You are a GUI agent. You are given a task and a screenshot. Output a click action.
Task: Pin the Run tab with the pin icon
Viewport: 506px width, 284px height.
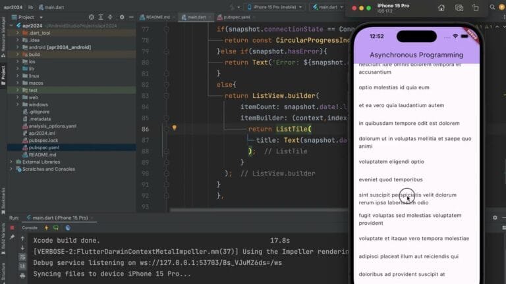click(x=13, y=237)
